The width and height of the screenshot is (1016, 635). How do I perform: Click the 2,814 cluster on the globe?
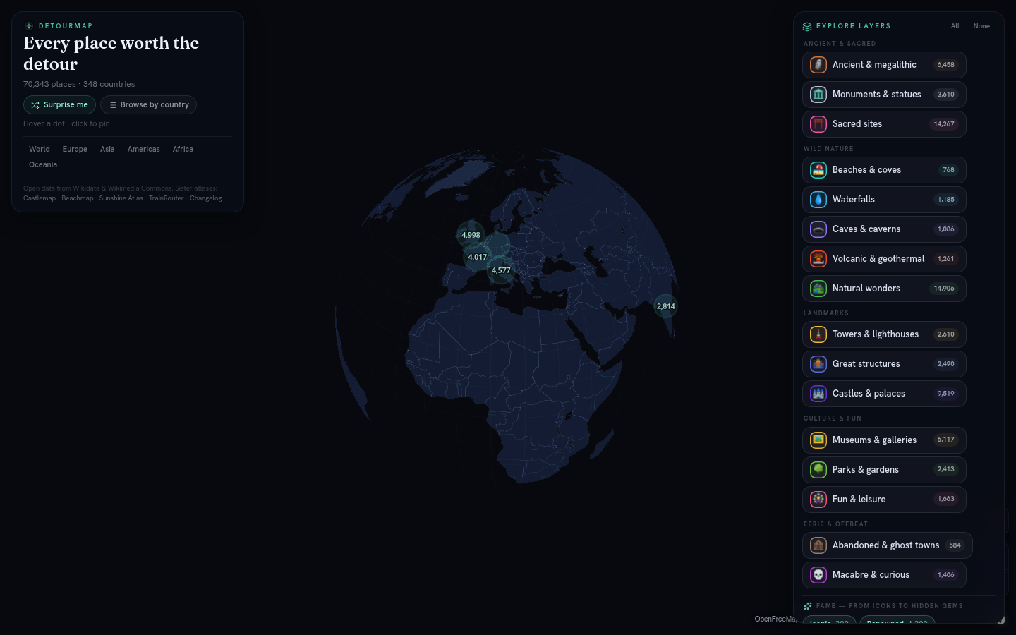(666, 306)
